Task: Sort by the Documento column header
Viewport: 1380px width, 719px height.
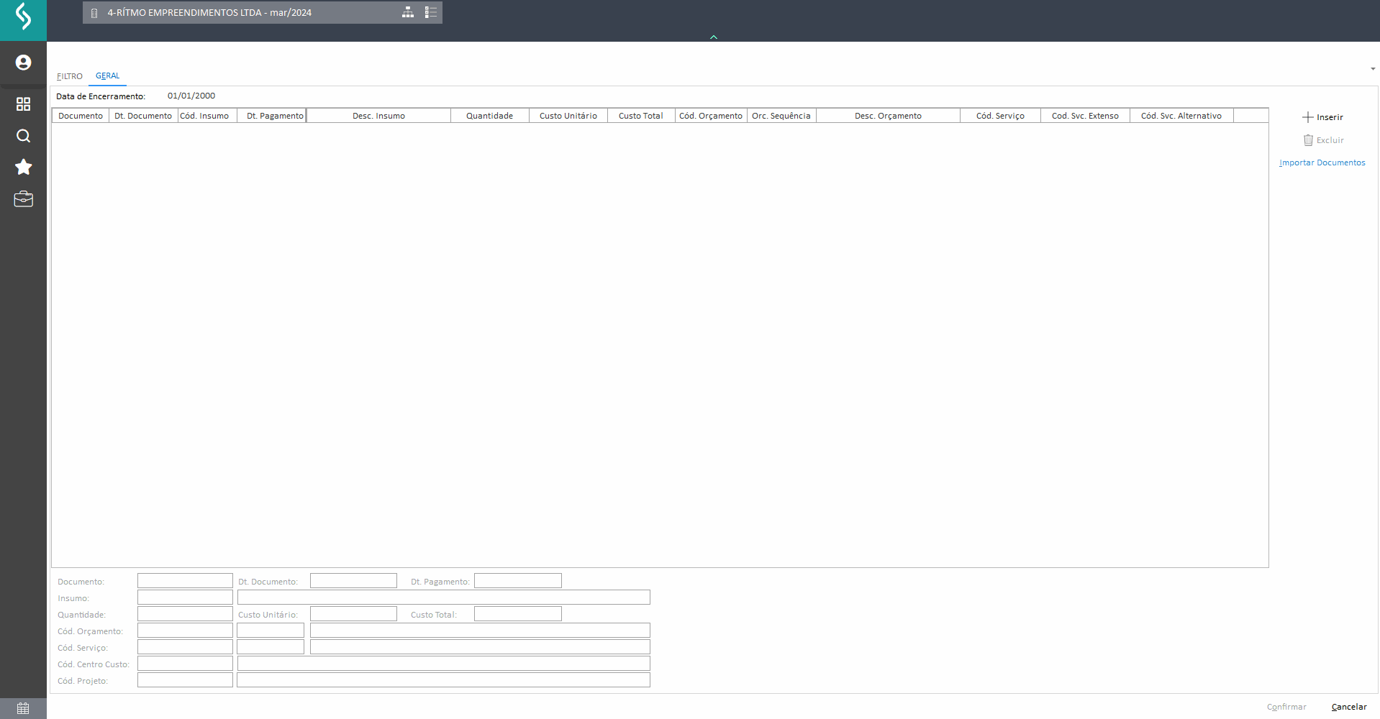Action: (x=81, y=116)
